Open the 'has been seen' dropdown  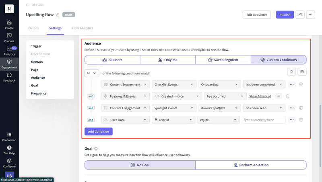click(x=264, y=108)
